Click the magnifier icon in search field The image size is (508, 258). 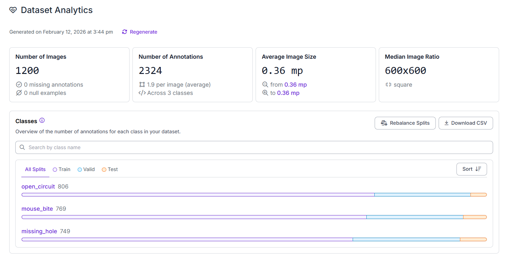pyautogui.click(x=22, y=147)
